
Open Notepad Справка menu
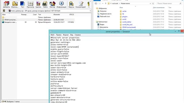[x=78, y=35]
